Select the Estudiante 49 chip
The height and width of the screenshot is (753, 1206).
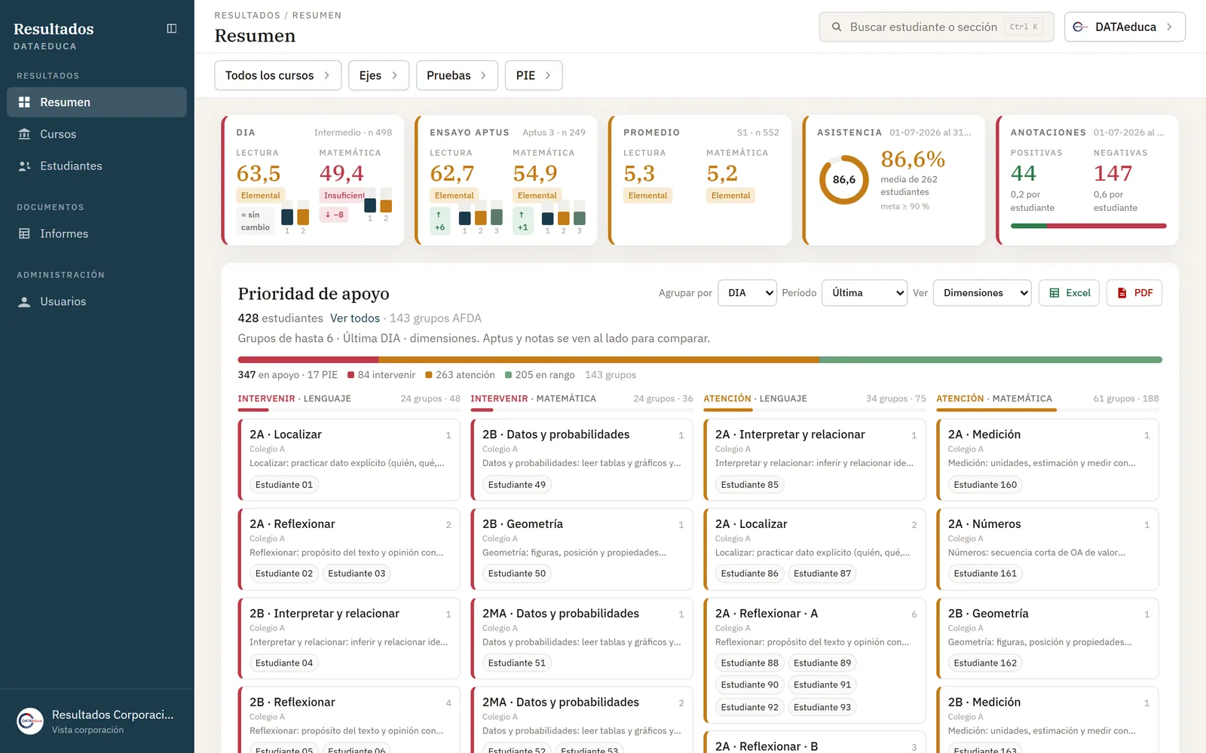[x=517, y=485]
